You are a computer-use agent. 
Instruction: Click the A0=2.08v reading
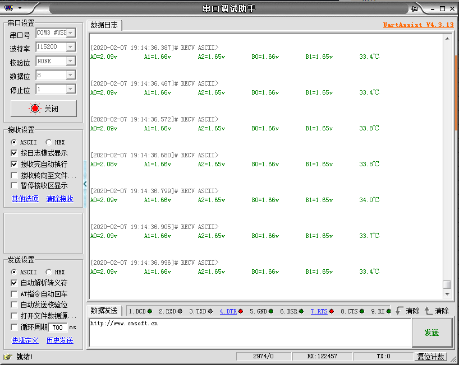point(104,164)
